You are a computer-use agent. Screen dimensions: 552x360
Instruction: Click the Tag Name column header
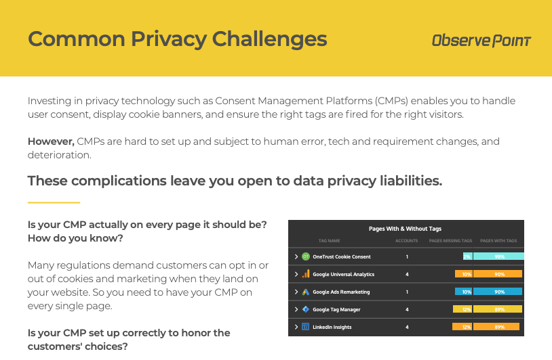[329, 240]
